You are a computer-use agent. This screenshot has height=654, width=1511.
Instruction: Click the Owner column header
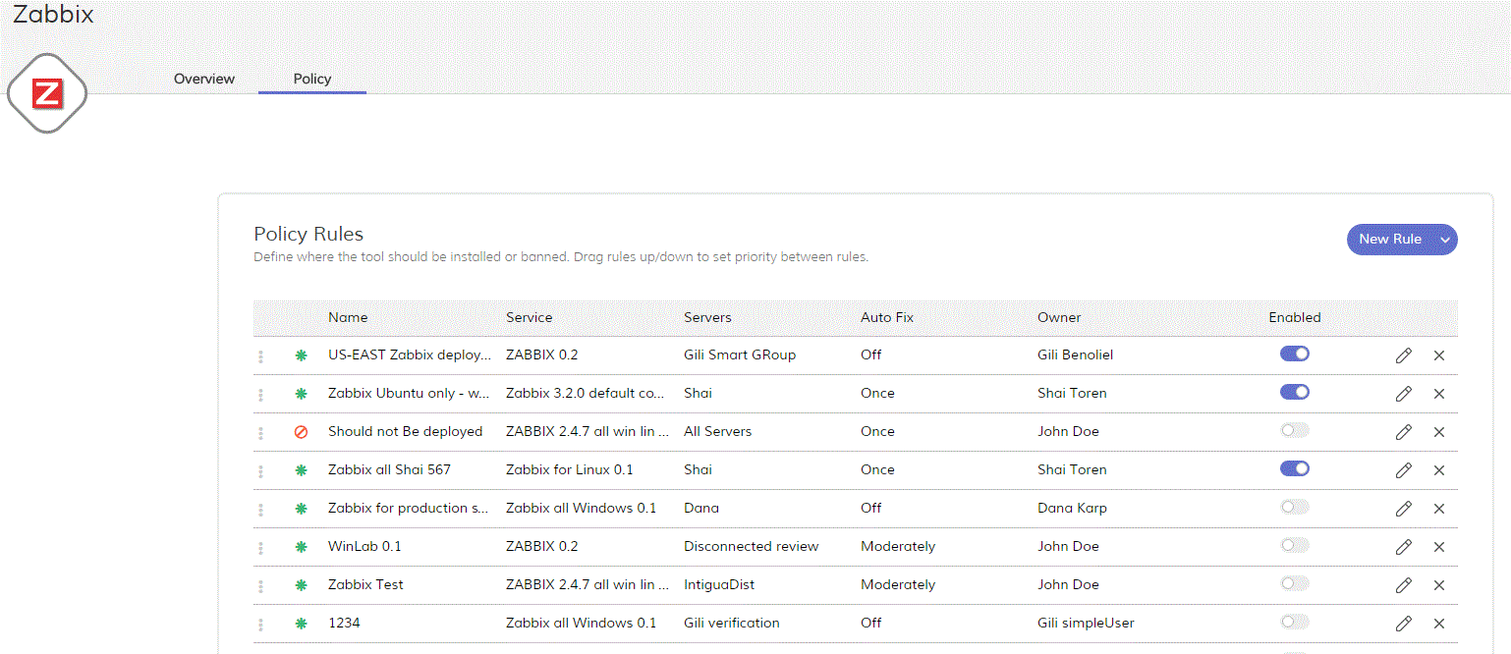pyautogui.click(x=1059, y=317)
